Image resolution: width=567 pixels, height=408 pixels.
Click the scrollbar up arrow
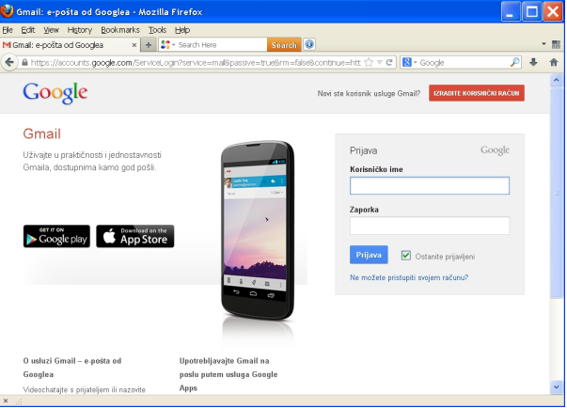[x=556, y=80]
